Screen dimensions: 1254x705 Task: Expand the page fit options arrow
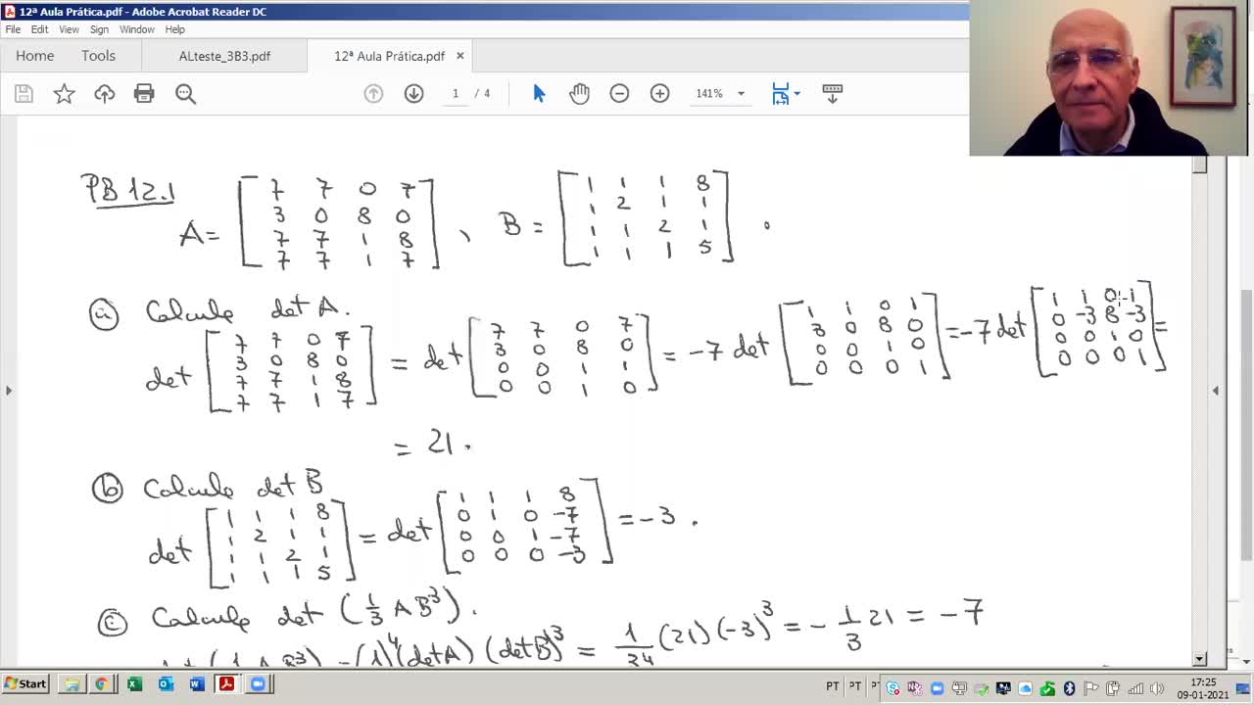797,94
